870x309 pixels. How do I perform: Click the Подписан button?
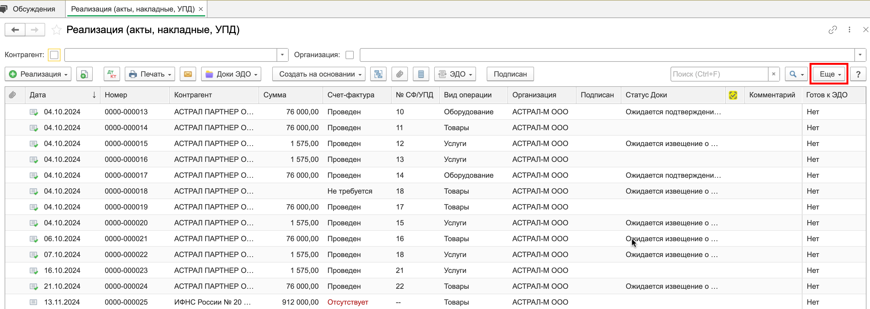click(x=510, y=74)
